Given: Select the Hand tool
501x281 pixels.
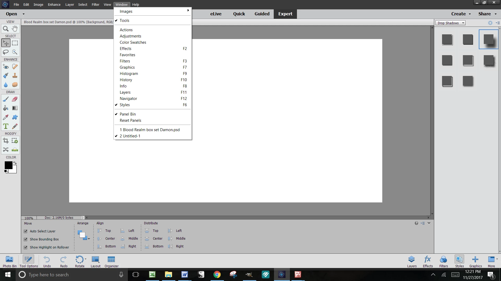Looking at the screenshot, I should pos(15,29).
